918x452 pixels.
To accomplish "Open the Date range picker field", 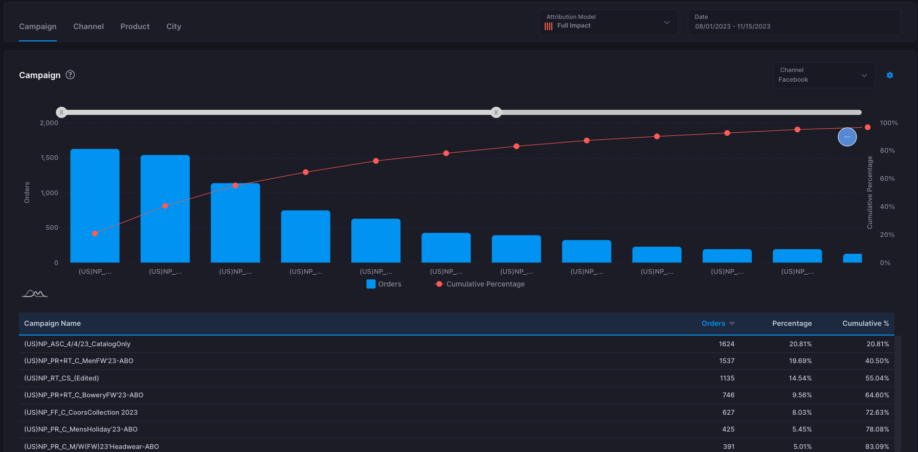I will (794, 22).
